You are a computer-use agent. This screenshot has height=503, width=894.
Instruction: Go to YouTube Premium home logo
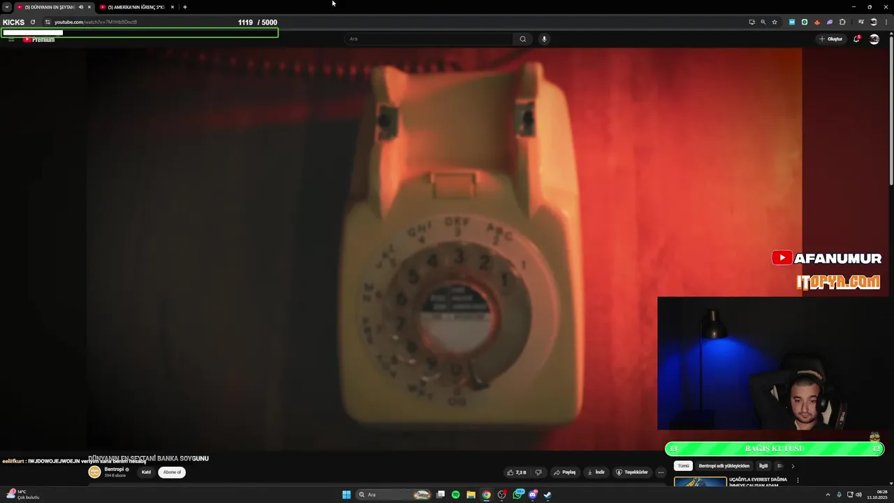(x=38, y=40)
